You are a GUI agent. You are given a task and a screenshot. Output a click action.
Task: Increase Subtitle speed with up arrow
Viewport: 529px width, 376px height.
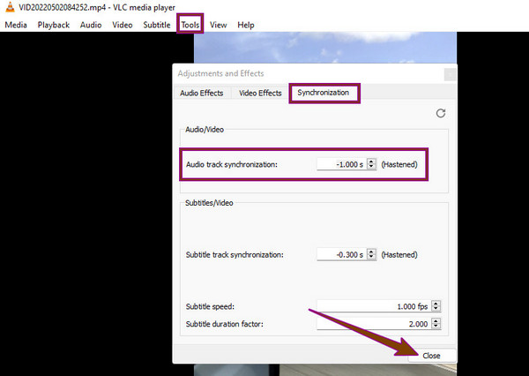(x=436, y=304)
